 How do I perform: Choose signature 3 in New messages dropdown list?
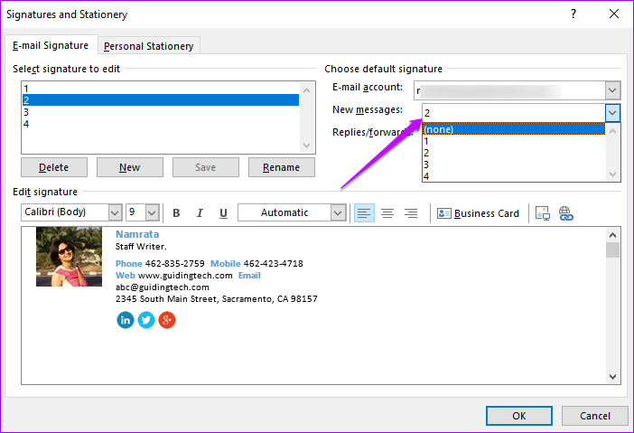[514, 165]
